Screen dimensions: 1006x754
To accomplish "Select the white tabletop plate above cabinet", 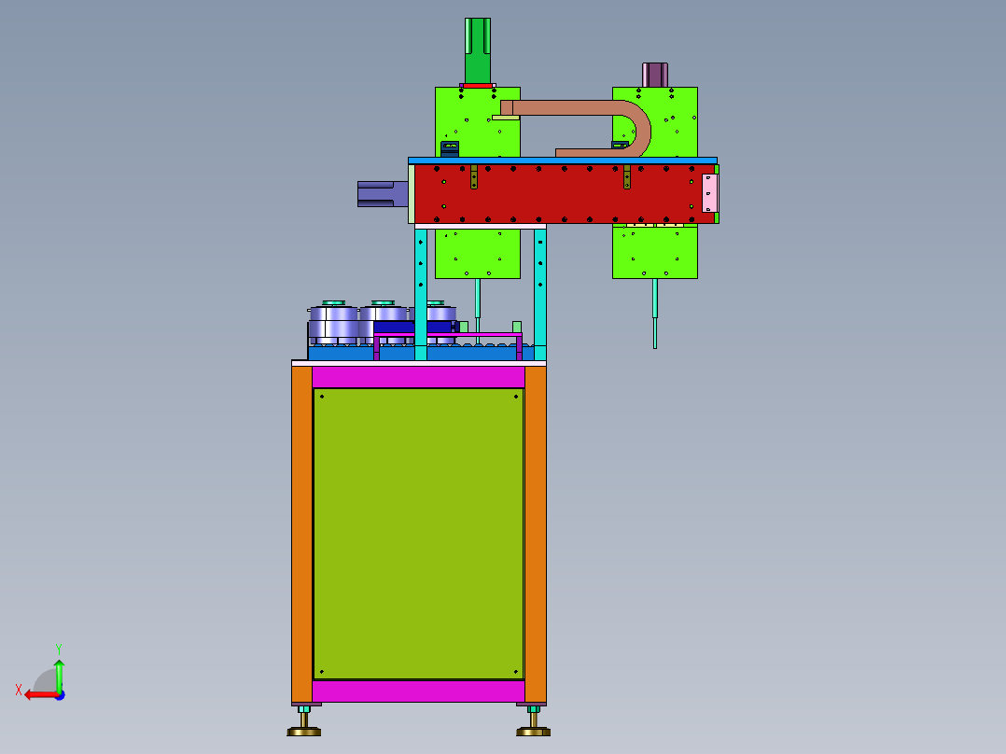I will click(x=418, y=363).
